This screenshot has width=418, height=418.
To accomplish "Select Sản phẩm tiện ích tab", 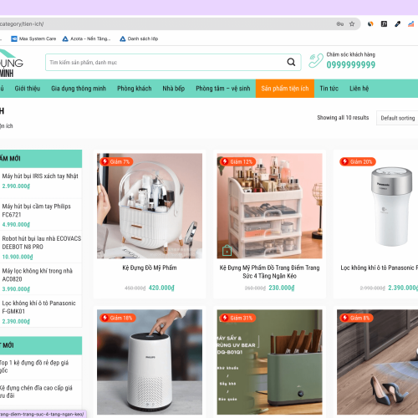I will 285,89.
